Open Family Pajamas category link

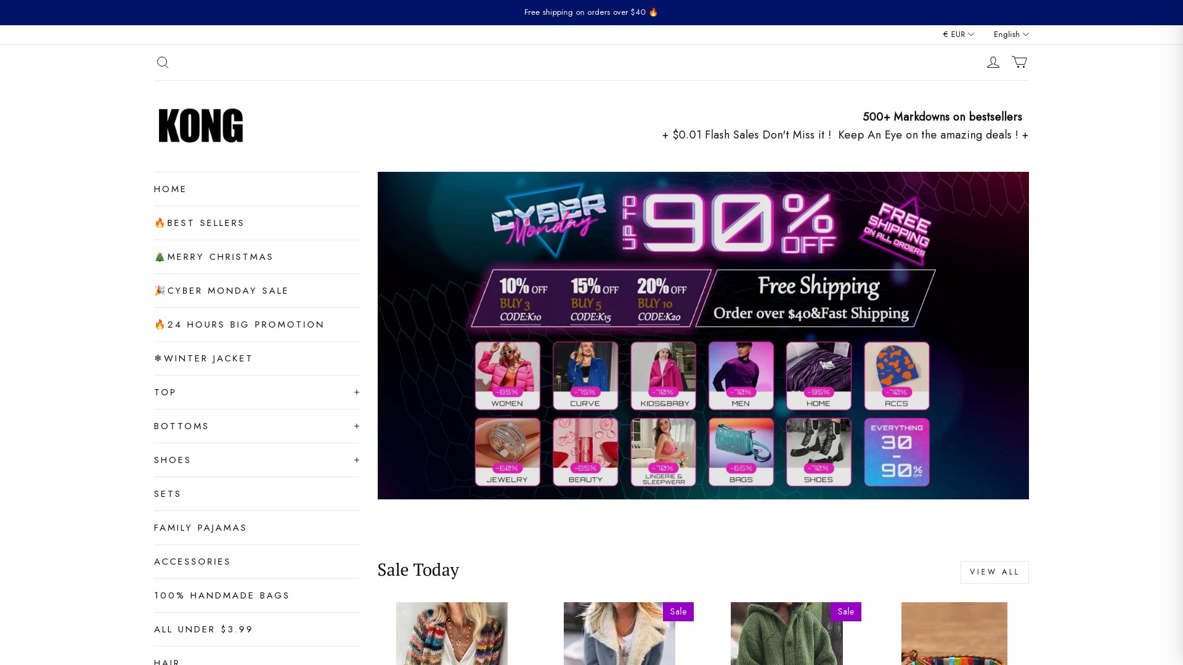(256, 528)
